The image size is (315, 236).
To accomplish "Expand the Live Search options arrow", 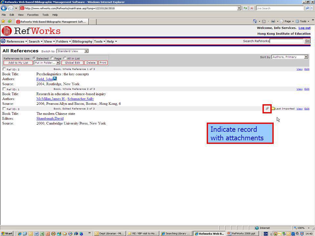I will click(x=312, y=8).
